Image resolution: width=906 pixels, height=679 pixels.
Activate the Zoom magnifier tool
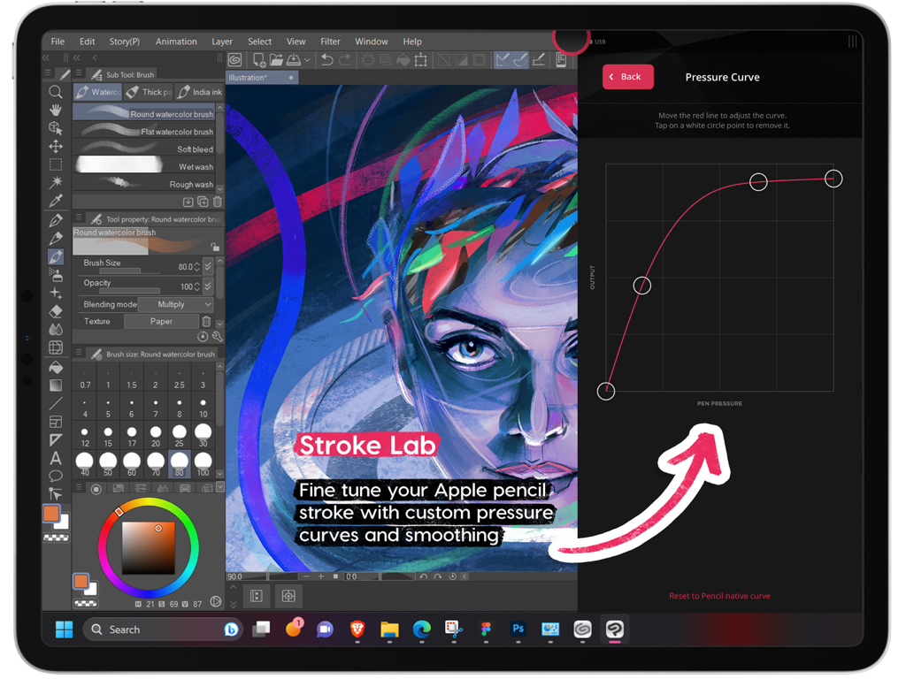pos(55,91)
